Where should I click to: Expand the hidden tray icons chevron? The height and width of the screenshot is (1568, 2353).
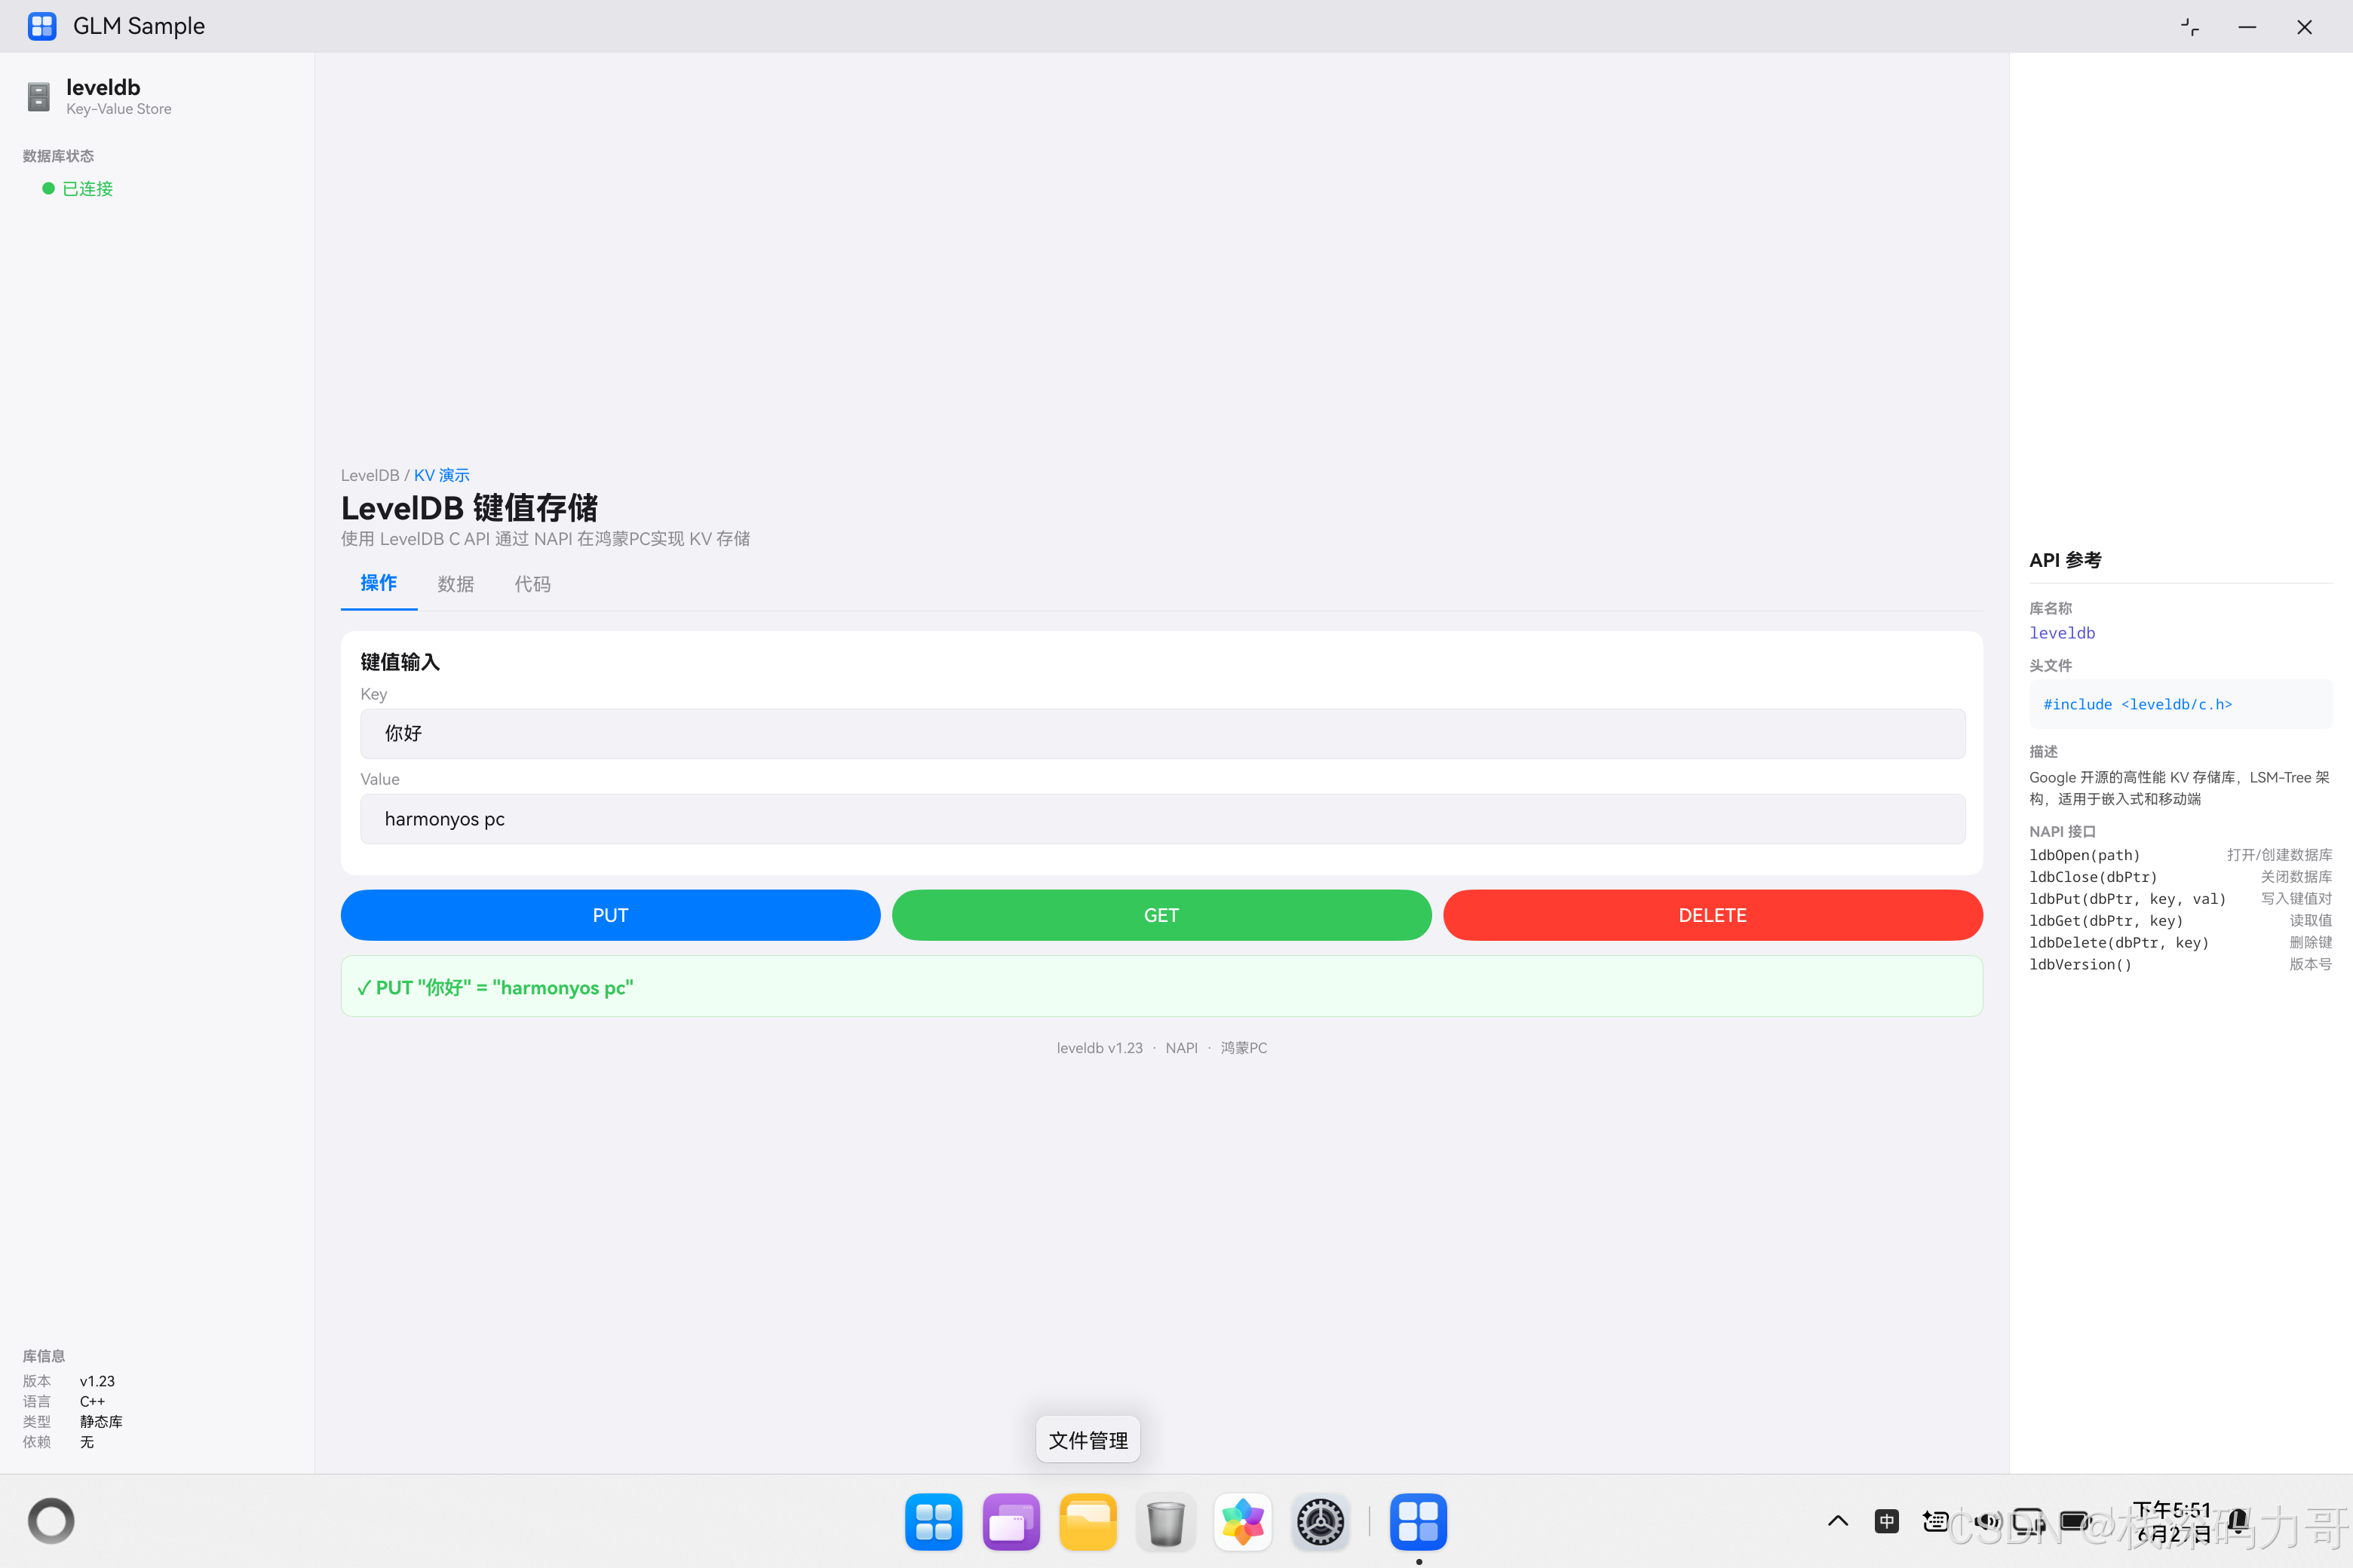[1838, 1522]
